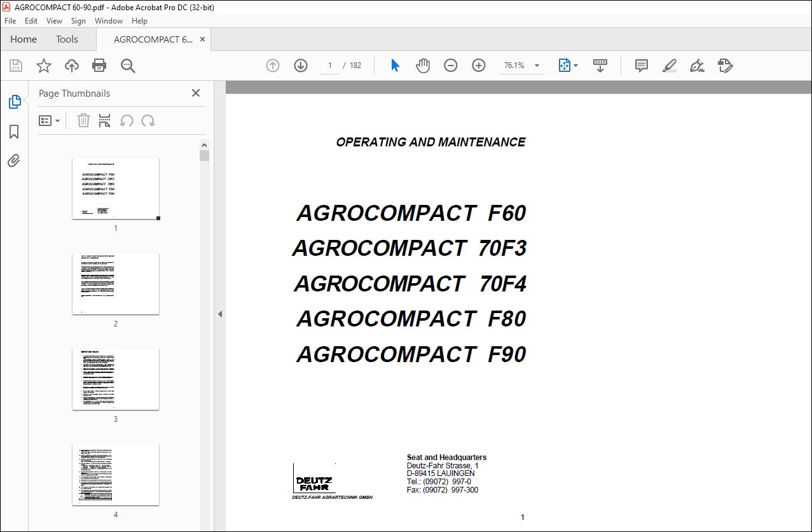Click the AGROCOMPACT 70F4 title text
Viewport: 812px width, 532px height.
click(x=410, y=283)
